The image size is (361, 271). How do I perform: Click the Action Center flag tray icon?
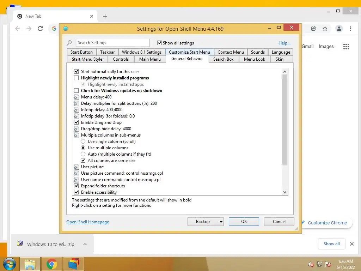pyautogui.click(x=328, y=264)
